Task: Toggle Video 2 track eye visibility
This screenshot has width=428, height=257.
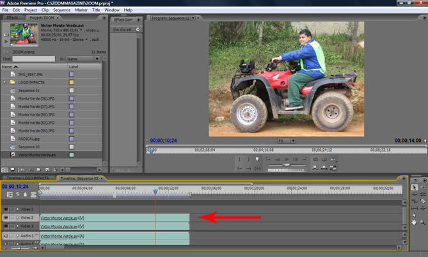Action: click(x=6, y=217)
